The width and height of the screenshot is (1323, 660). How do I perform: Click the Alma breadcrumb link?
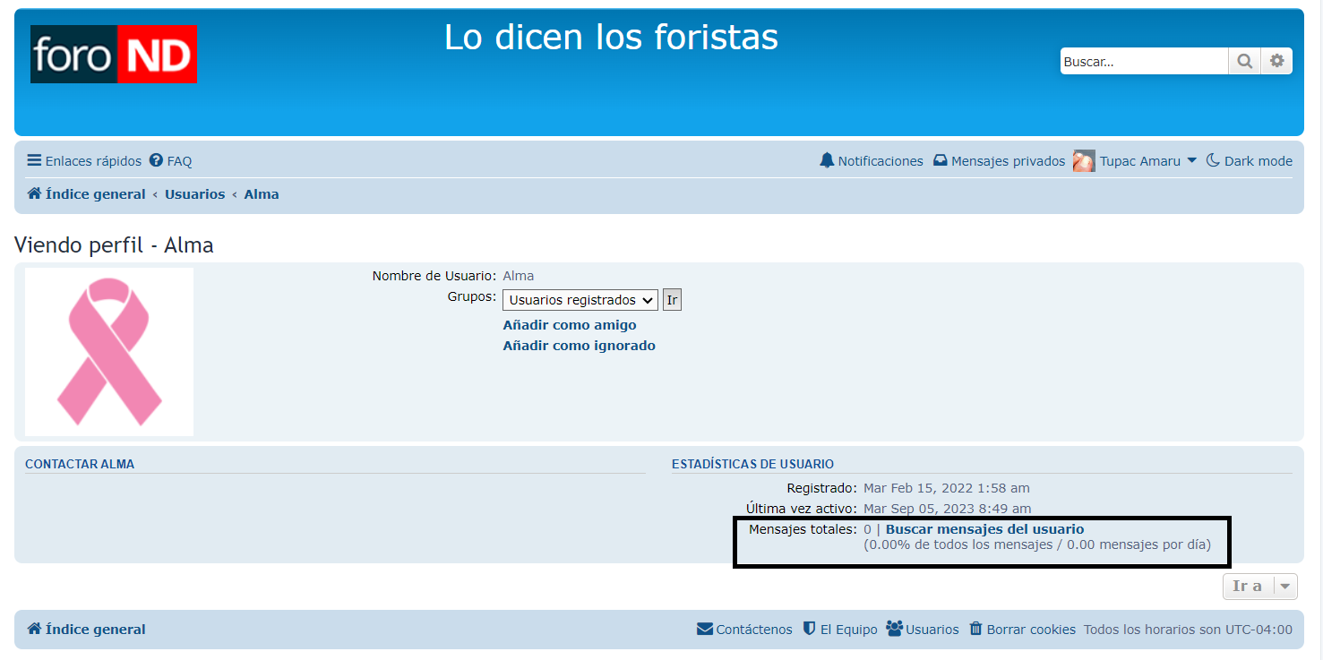pos(262,194)
